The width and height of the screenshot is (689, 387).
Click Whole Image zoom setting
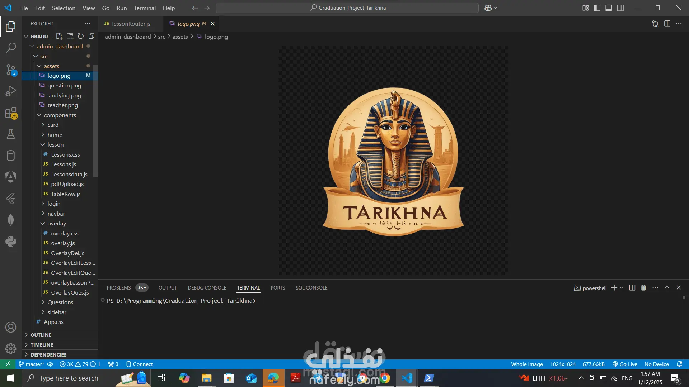[527, 364]
